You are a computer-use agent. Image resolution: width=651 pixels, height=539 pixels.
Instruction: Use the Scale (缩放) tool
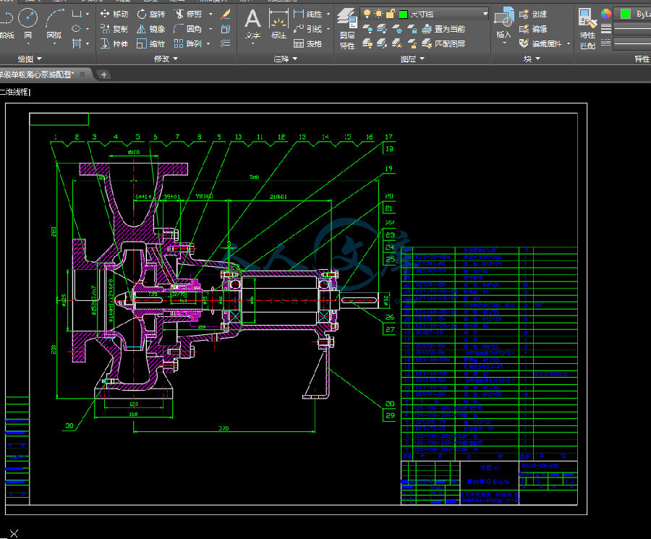[150, 43]
